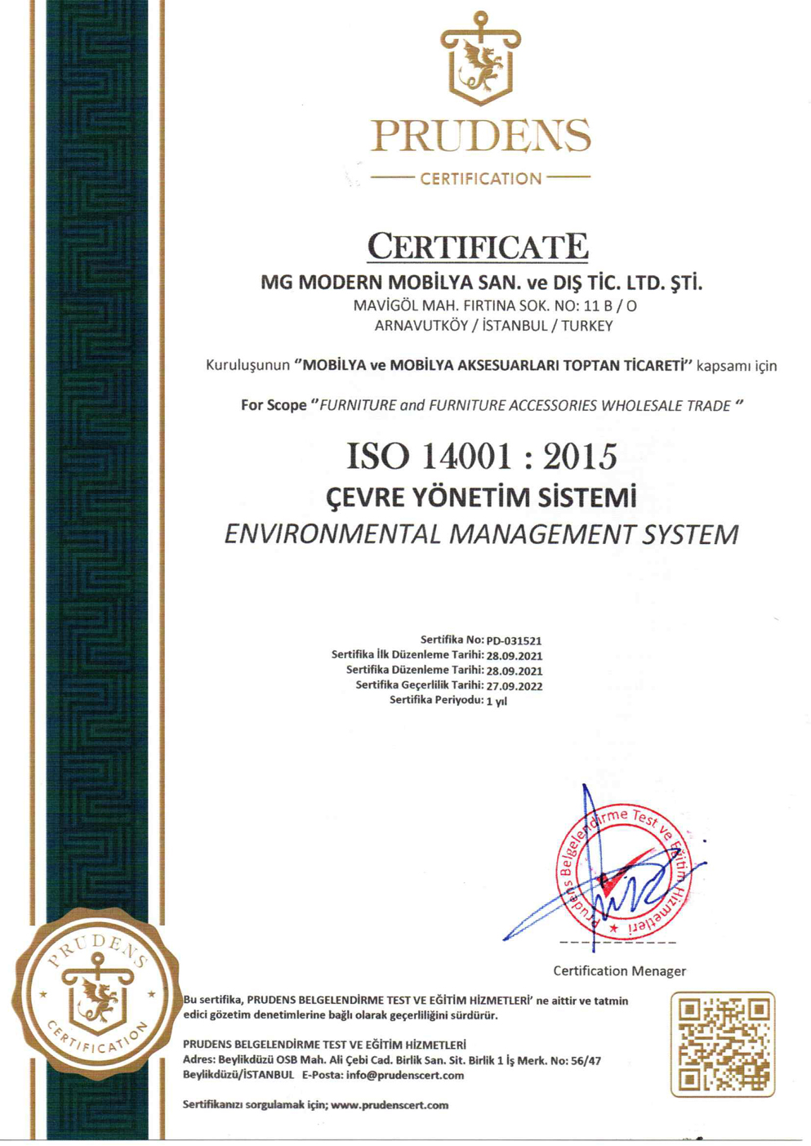Click the CERTIFICATE heading
Image resolution: width=811 pixels, height=1146 pixels.
478,245
